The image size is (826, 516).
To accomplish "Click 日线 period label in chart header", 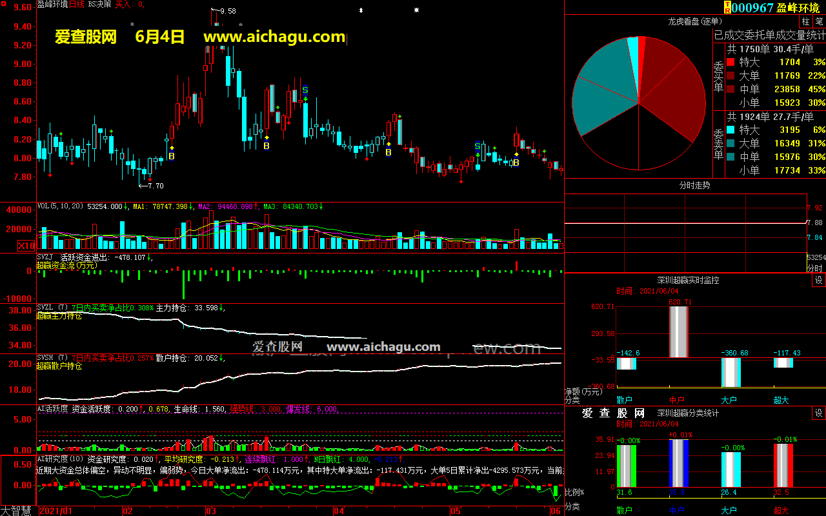I will [77, 4].
